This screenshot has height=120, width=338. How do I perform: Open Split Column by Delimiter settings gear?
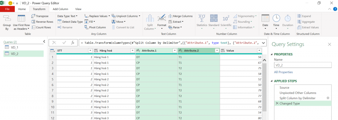coord(328,98)
